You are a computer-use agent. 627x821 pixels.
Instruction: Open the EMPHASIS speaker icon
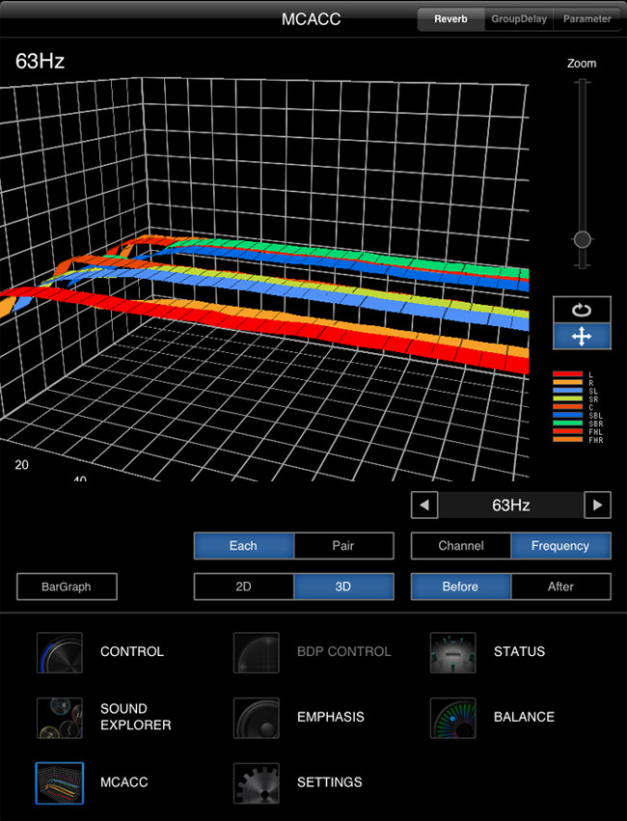pyautogui.click(x=256, y=718)
